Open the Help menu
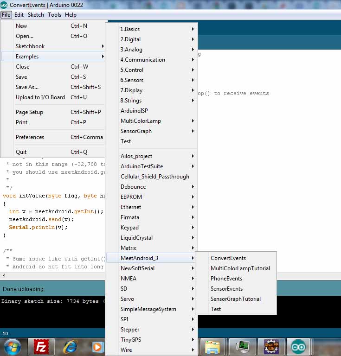This screenshot has width=341, height=356. coord(71,15)
